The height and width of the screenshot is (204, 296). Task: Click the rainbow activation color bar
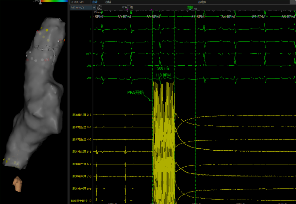54,1
